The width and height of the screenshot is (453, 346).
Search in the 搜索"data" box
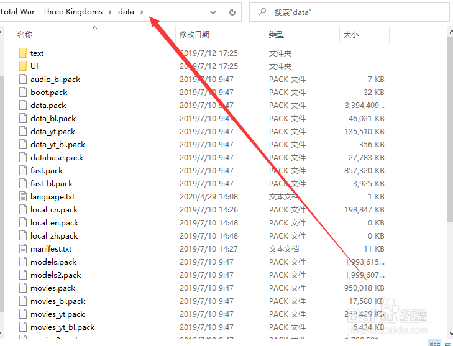[349, 12]
